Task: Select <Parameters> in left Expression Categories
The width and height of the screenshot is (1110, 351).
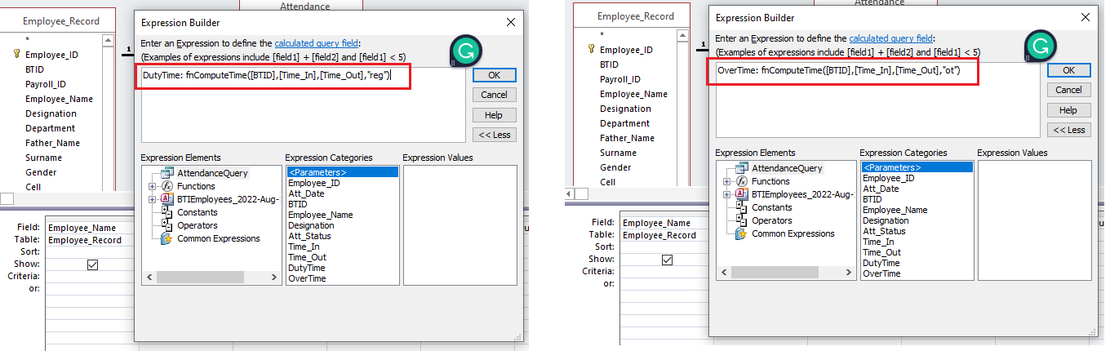Action: [x=343, y=172]
